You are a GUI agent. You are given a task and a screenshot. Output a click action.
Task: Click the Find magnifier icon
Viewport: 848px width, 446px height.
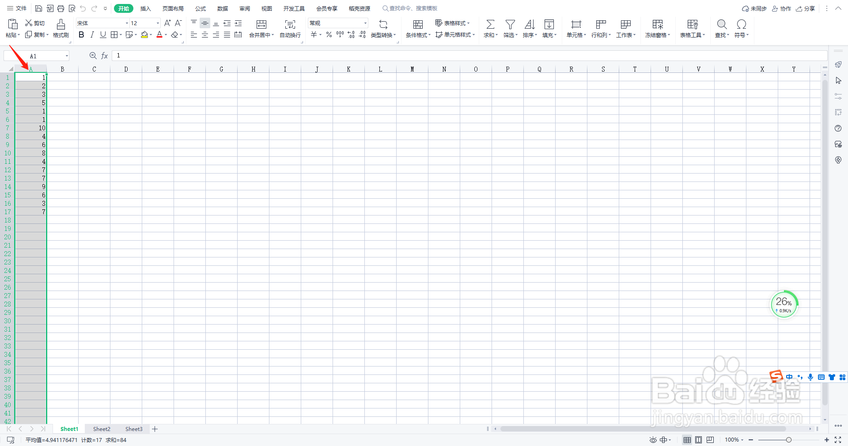point(722,24)
